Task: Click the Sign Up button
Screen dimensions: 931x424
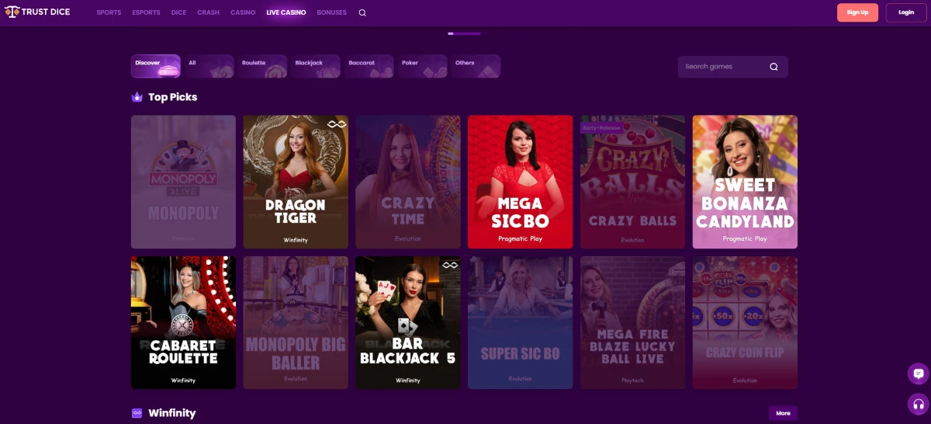Action: tap(857, 12)
